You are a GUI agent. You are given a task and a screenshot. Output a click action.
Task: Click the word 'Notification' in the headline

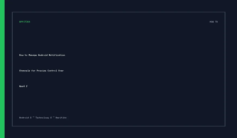pos(57,55)
